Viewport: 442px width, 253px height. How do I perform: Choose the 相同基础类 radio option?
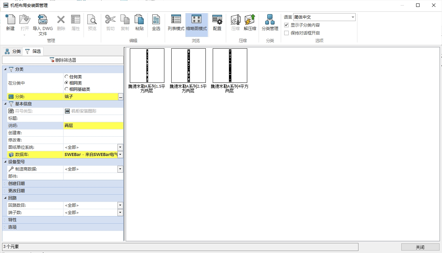pyautogui.click(x=67, y=89)
